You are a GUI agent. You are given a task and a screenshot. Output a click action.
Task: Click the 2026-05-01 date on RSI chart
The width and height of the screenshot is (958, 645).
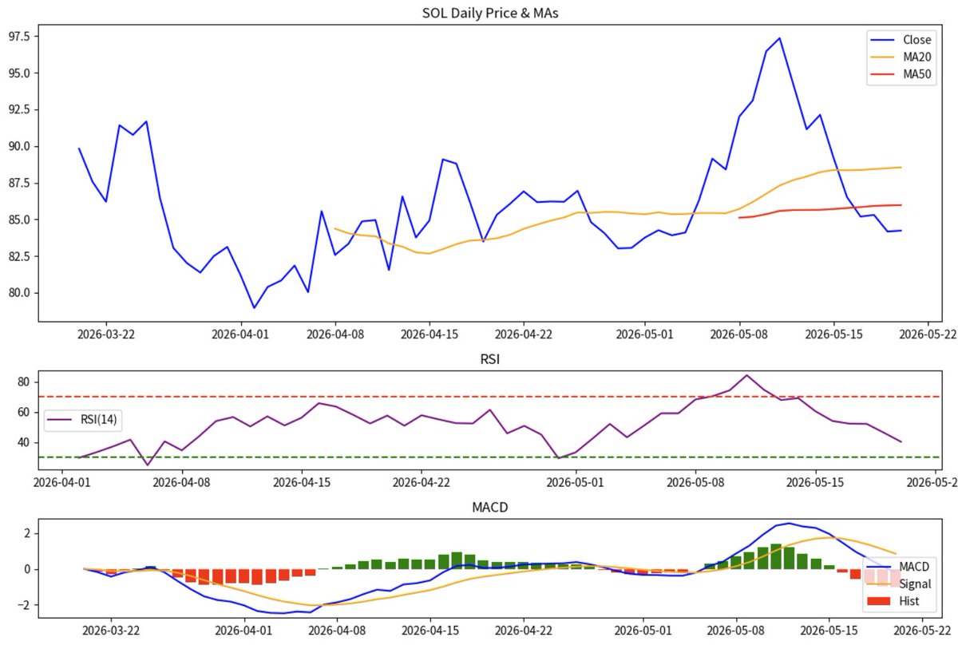[576, 482]
